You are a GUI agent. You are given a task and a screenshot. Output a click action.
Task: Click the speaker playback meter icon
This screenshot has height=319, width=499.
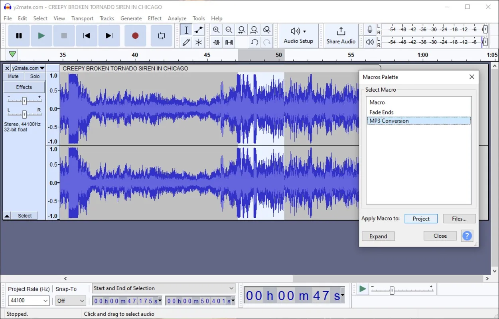click(x=370, y=42)
